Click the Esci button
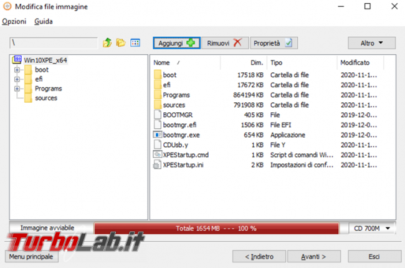Viewport: 405px width, 268px height. 374,257
